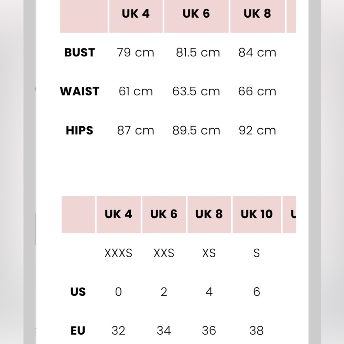The height and width of the screenshot is (344, 344).
Task: Select the UK 6 header in top table
Action: click(x=196, y=14)
